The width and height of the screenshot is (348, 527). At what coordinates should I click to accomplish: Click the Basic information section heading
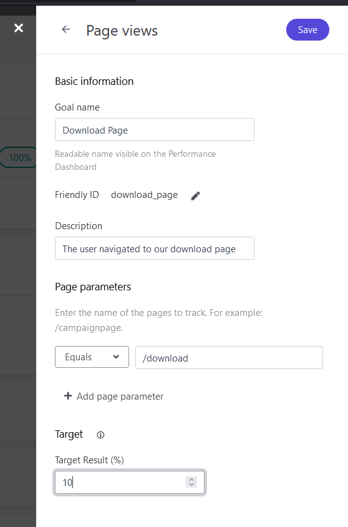(x=94, y=81)
